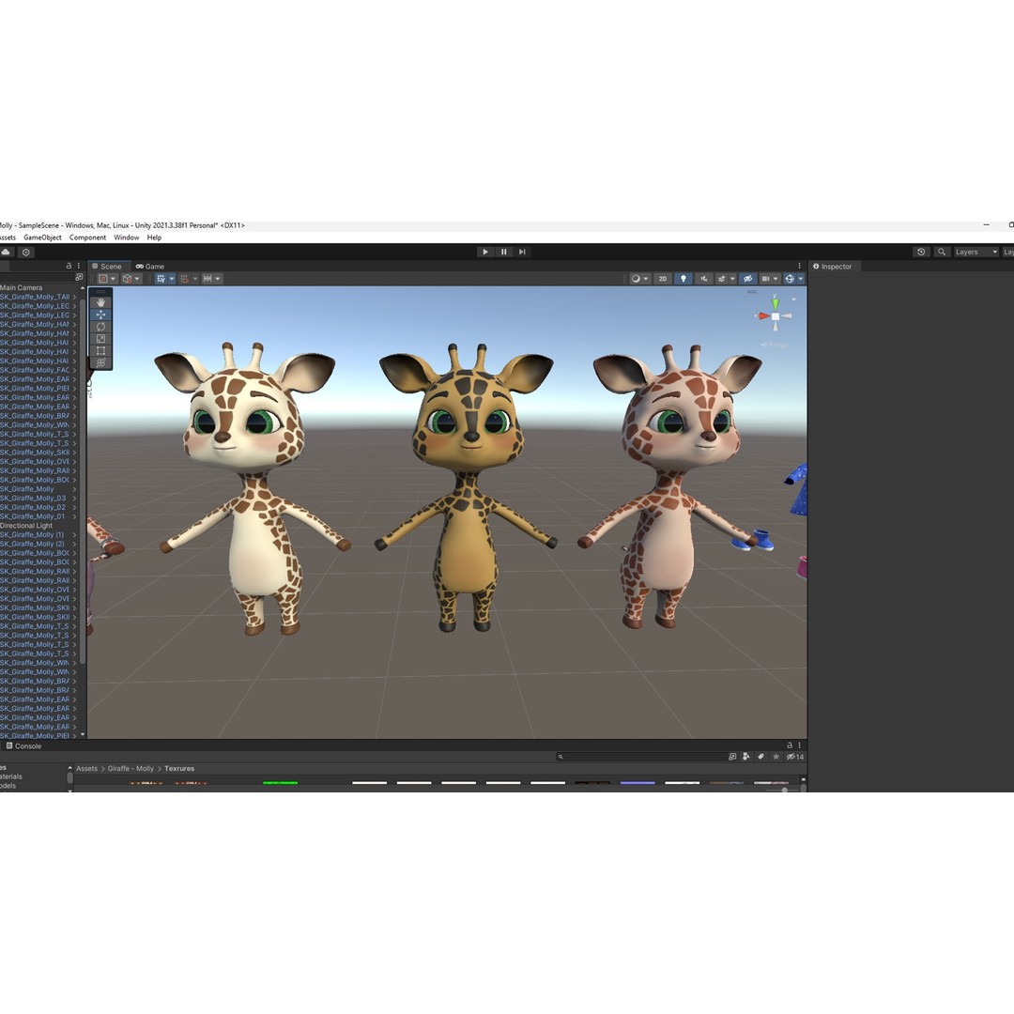
Task: Toggle scene audio in the Scene toolbar
Action: [705, 279]
